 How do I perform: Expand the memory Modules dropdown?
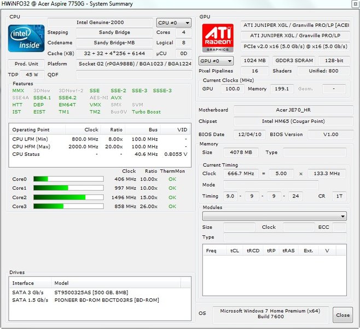274,216
